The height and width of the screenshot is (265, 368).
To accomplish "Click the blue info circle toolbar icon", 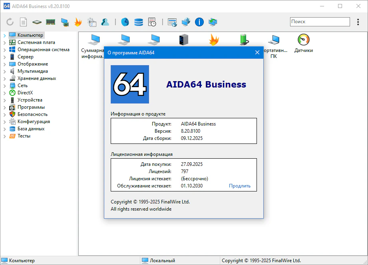I will point(199,22).
